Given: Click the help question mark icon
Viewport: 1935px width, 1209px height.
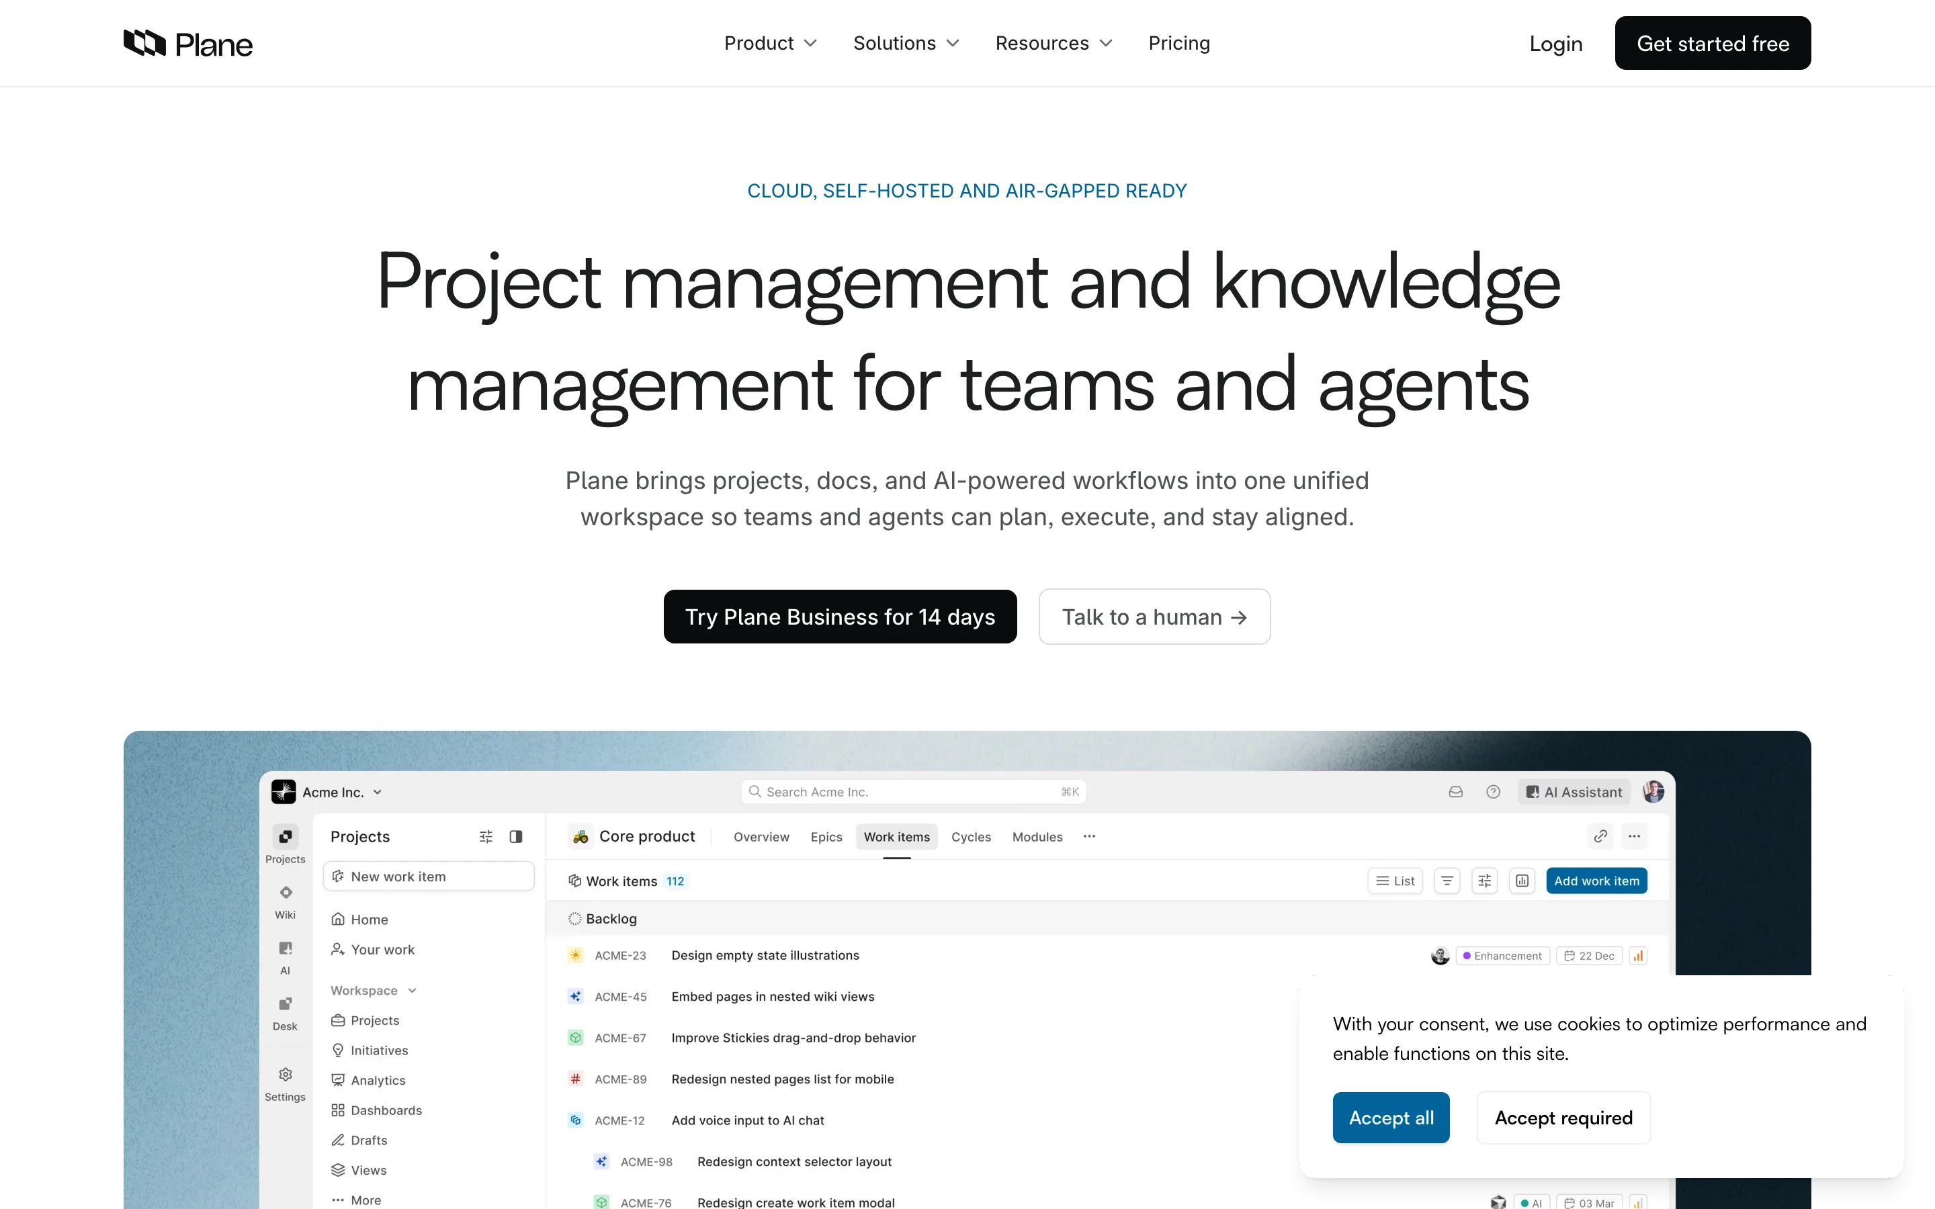Looking at the screenshot, I should point(1493,792).
